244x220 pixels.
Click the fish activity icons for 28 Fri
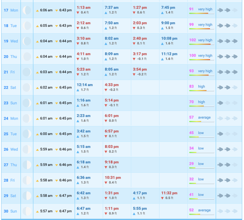[227, 180]
